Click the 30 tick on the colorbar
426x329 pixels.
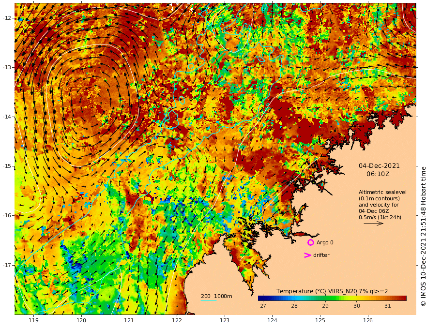(x=356, y=306)
